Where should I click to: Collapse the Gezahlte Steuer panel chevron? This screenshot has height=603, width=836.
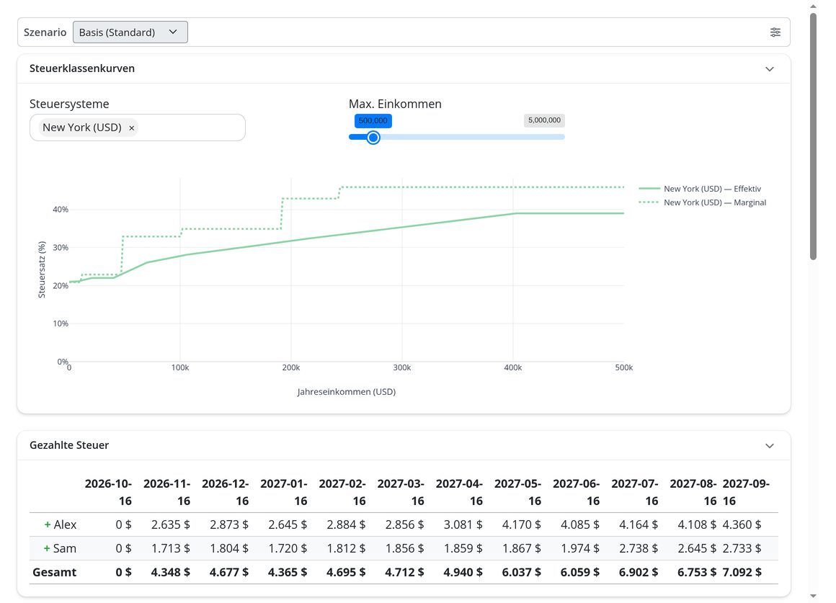coord(770,446)
